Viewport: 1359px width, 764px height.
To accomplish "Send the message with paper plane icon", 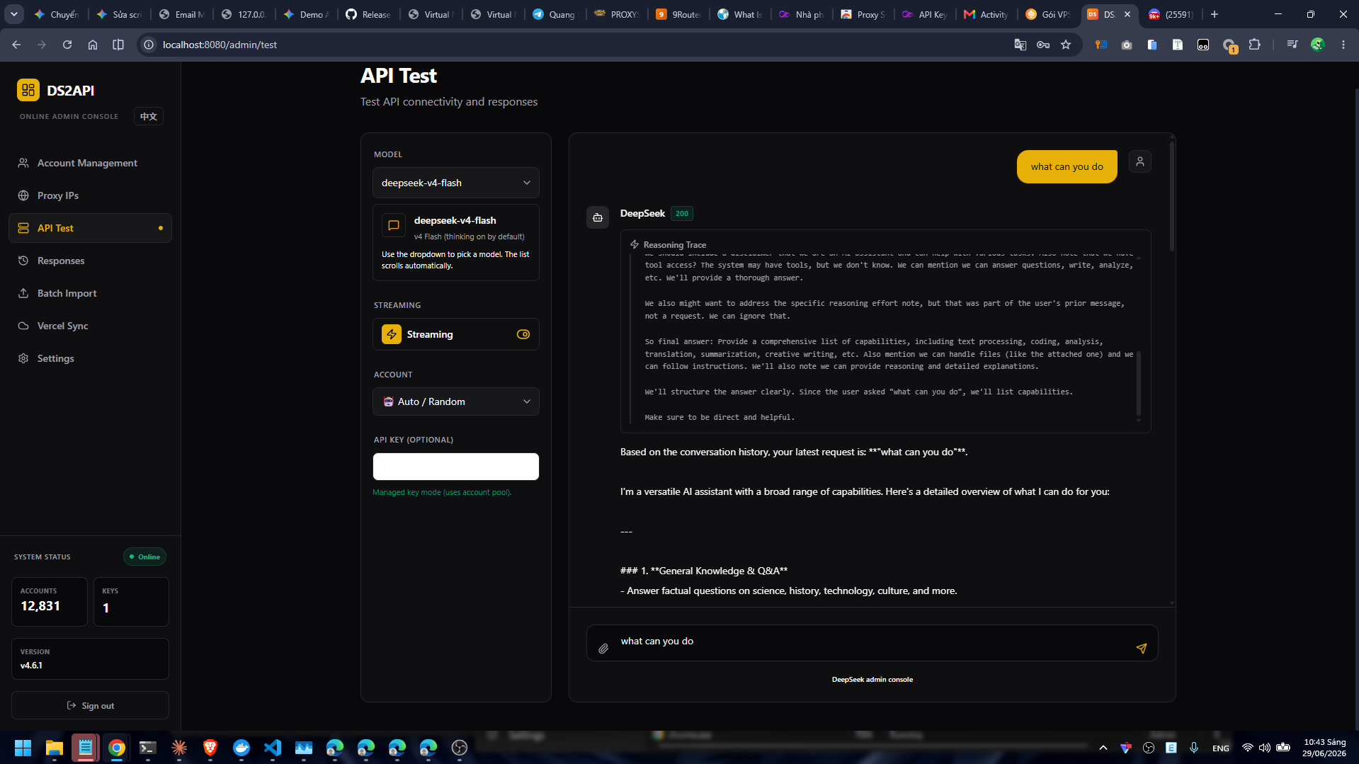I will click(x=1141, y=648).
